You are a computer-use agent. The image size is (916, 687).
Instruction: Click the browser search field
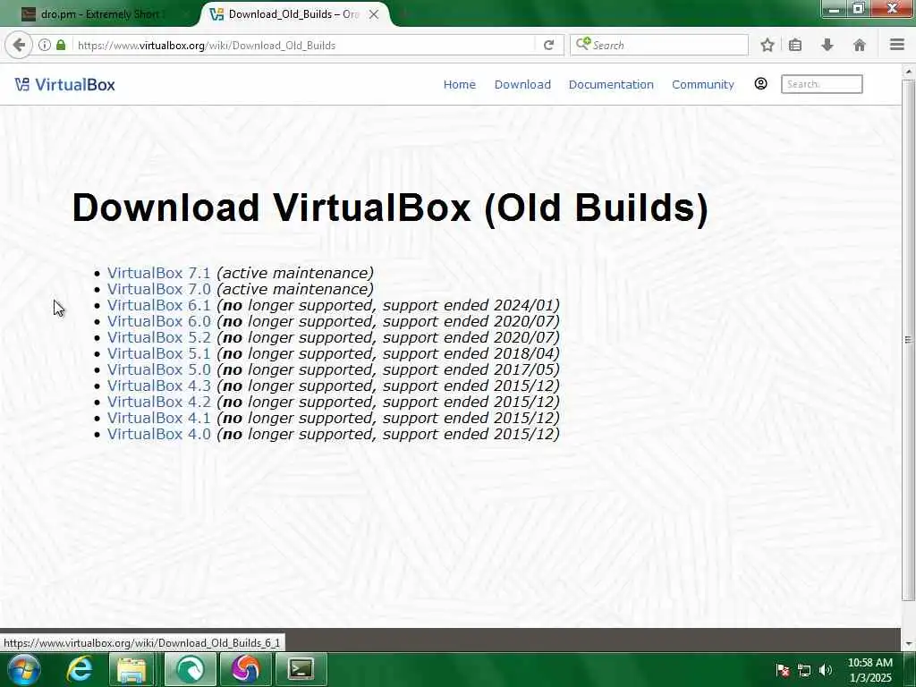coord(659,45)
